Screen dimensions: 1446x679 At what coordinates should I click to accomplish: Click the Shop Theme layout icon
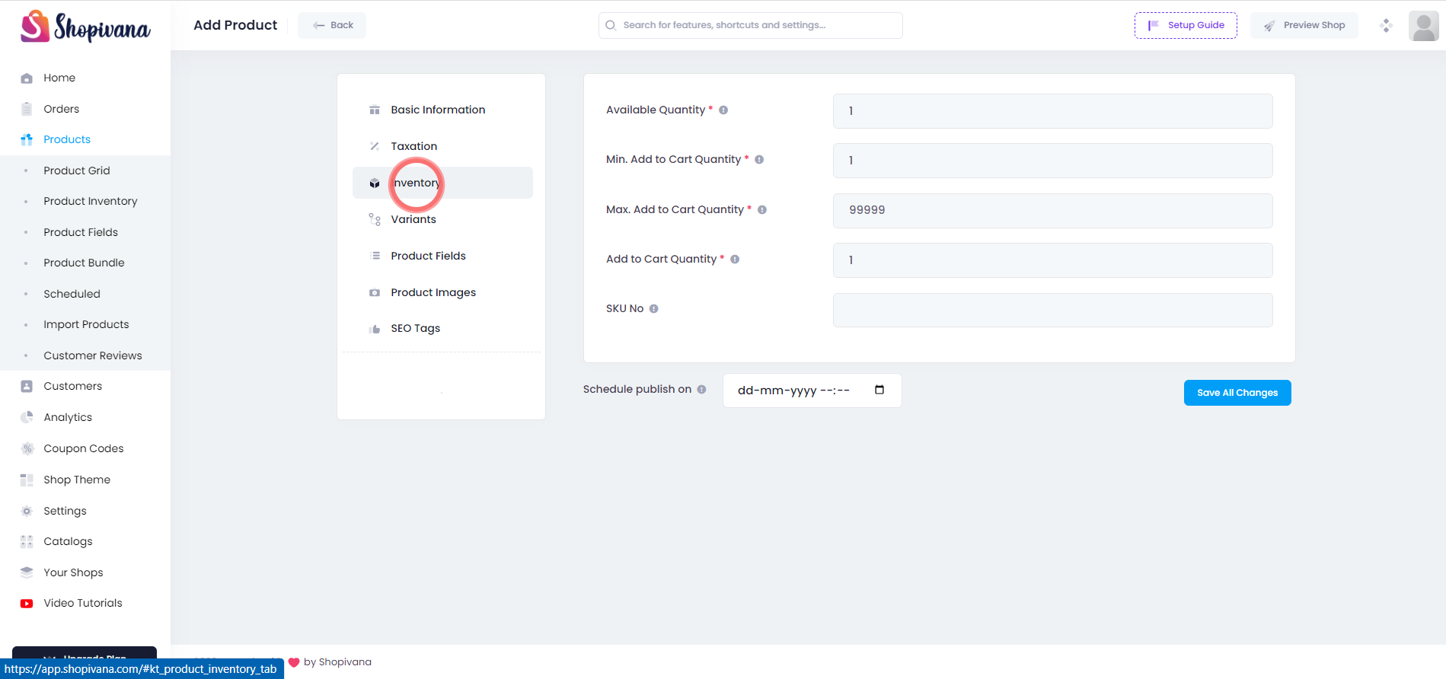tap(27, 480)
